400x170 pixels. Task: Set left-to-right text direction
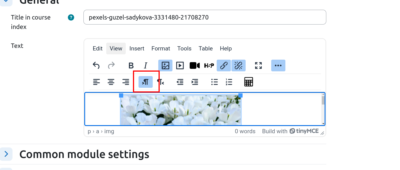coord(146,82)
